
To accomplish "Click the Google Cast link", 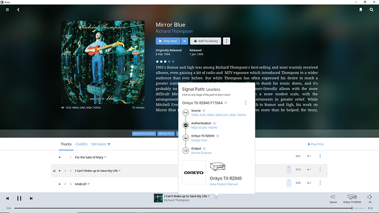I will (x=199, y=141).
